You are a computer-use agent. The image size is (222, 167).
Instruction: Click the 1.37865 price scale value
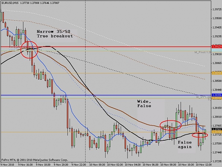(217, 126)
